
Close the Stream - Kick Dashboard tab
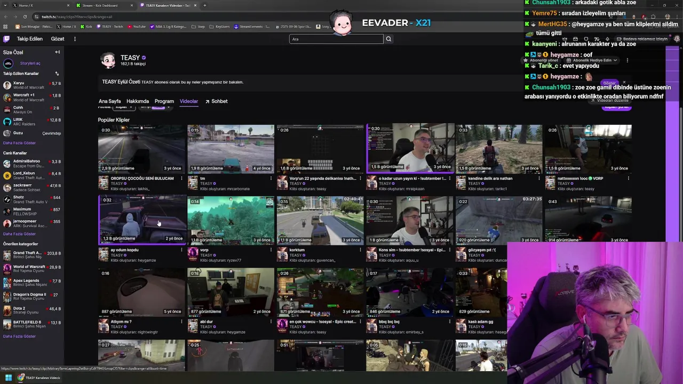132,5
